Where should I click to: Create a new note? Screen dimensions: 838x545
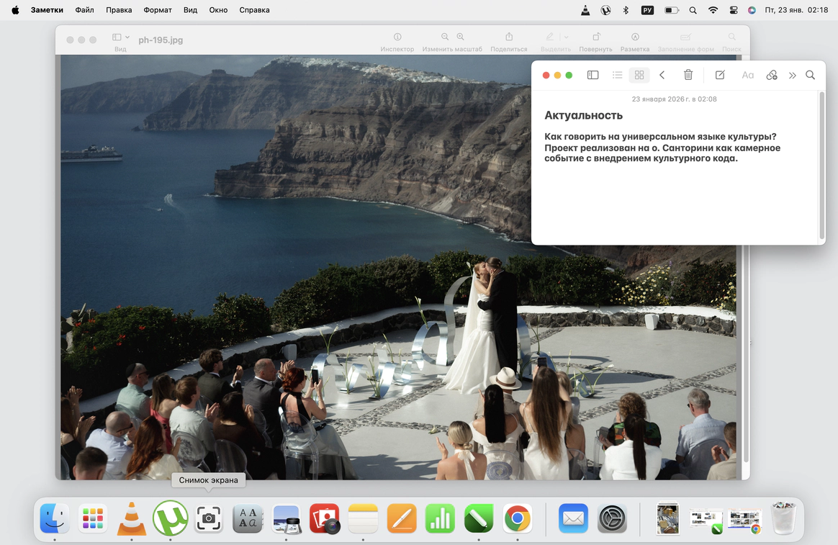(720, 75)
